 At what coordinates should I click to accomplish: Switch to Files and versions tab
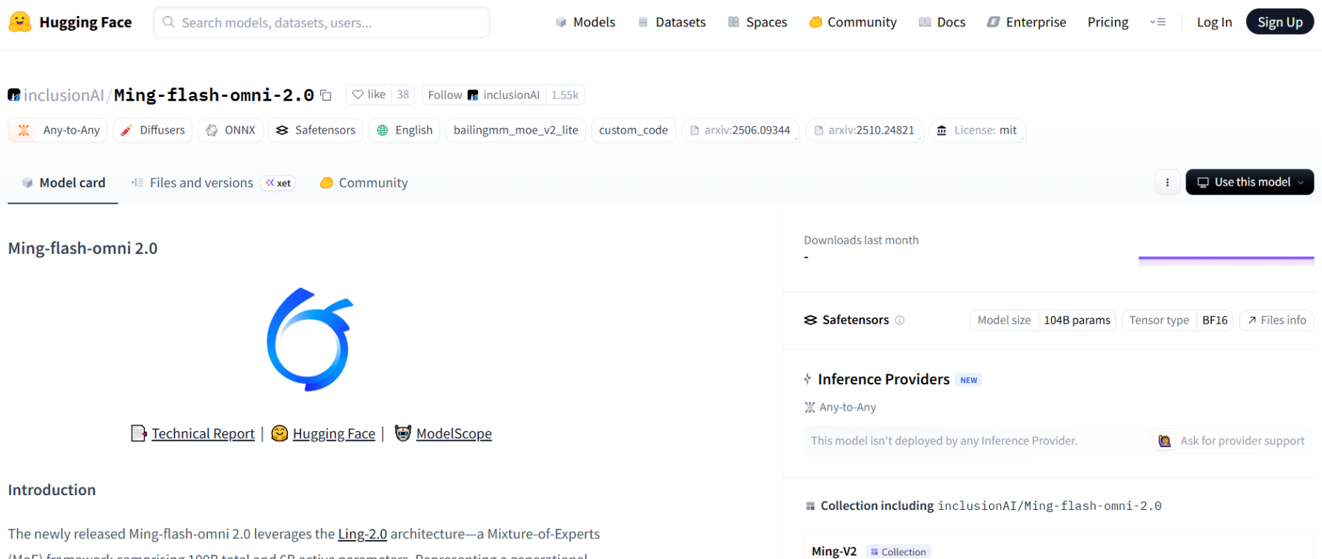(201, 183)
